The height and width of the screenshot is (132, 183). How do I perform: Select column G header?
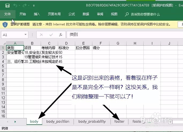click(118, 43)
